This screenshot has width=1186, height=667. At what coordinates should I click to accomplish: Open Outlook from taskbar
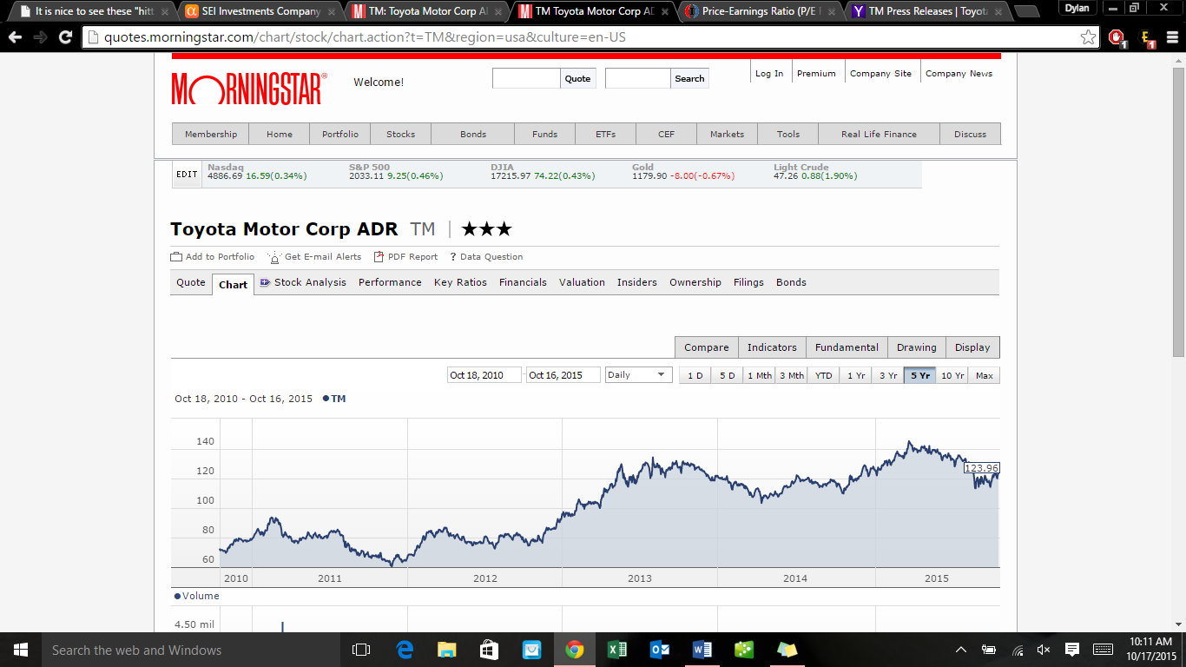click(659, 650)
